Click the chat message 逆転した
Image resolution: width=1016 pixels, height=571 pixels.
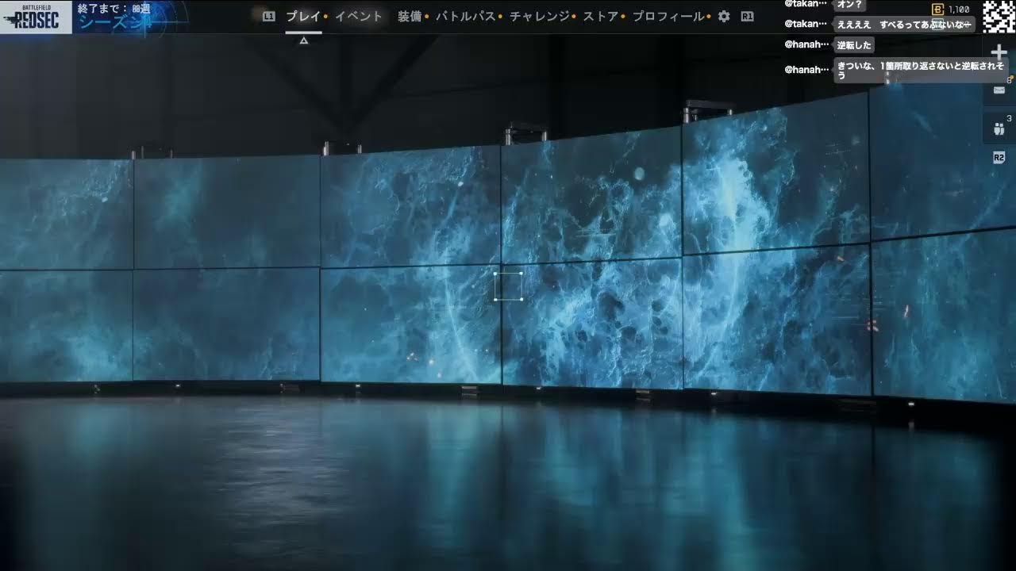pyautogui.click(x=855, y=44)
